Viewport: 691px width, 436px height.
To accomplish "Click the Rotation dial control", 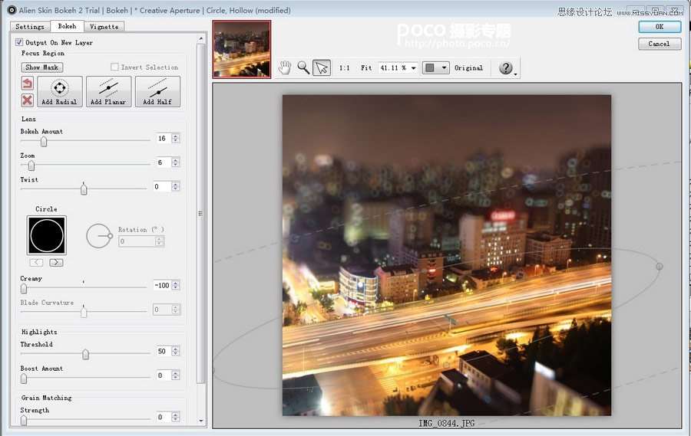I will click(x=99, y=236).
